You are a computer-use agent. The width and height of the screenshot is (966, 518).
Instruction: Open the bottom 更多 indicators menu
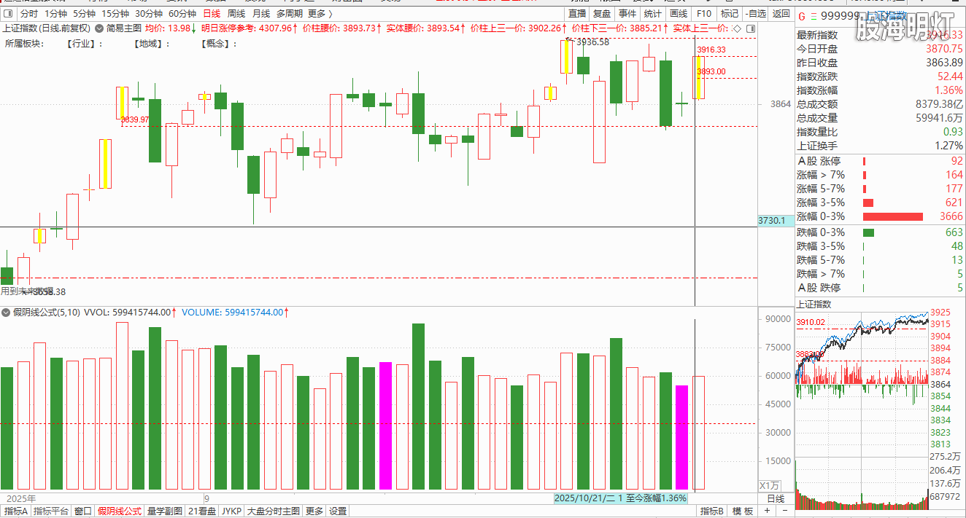point(314,511)
